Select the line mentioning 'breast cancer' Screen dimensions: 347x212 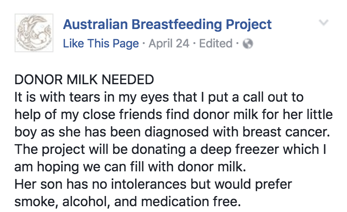172,132
